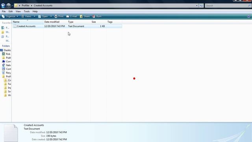Click Date modified value in details pane
Screen dimensions: 252x142
click(x=56, y=133)
